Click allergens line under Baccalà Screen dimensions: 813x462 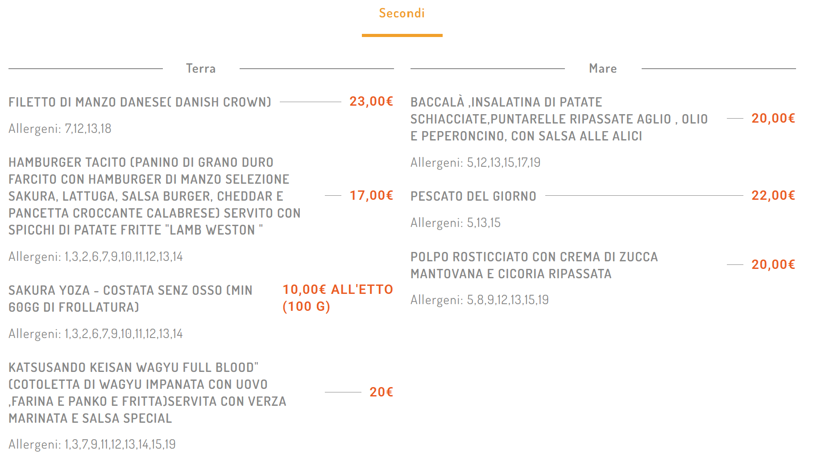(475, 163)
